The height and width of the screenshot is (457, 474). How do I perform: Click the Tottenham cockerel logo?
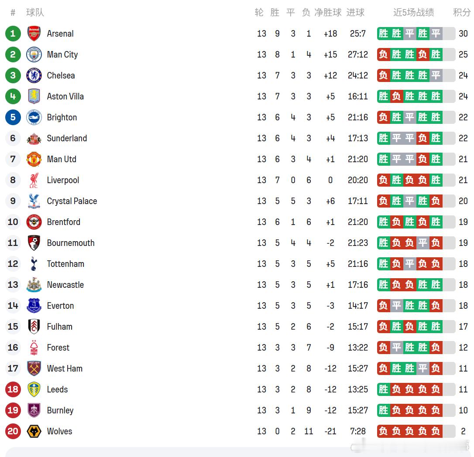tap(34, 264)
